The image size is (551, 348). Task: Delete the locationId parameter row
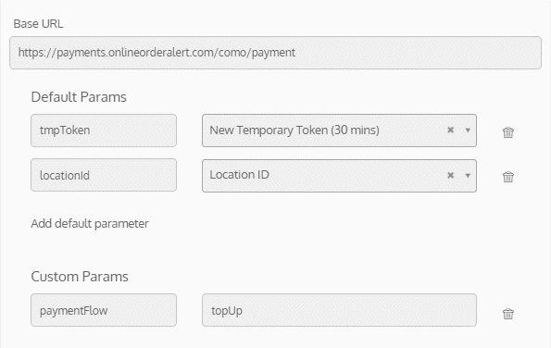coord(508,177)
